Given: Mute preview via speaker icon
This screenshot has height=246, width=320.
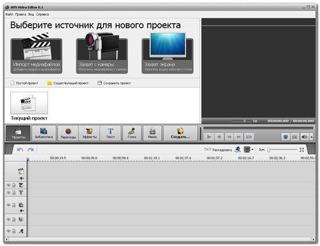Looking at the screenshot, I should click(304, 137).
